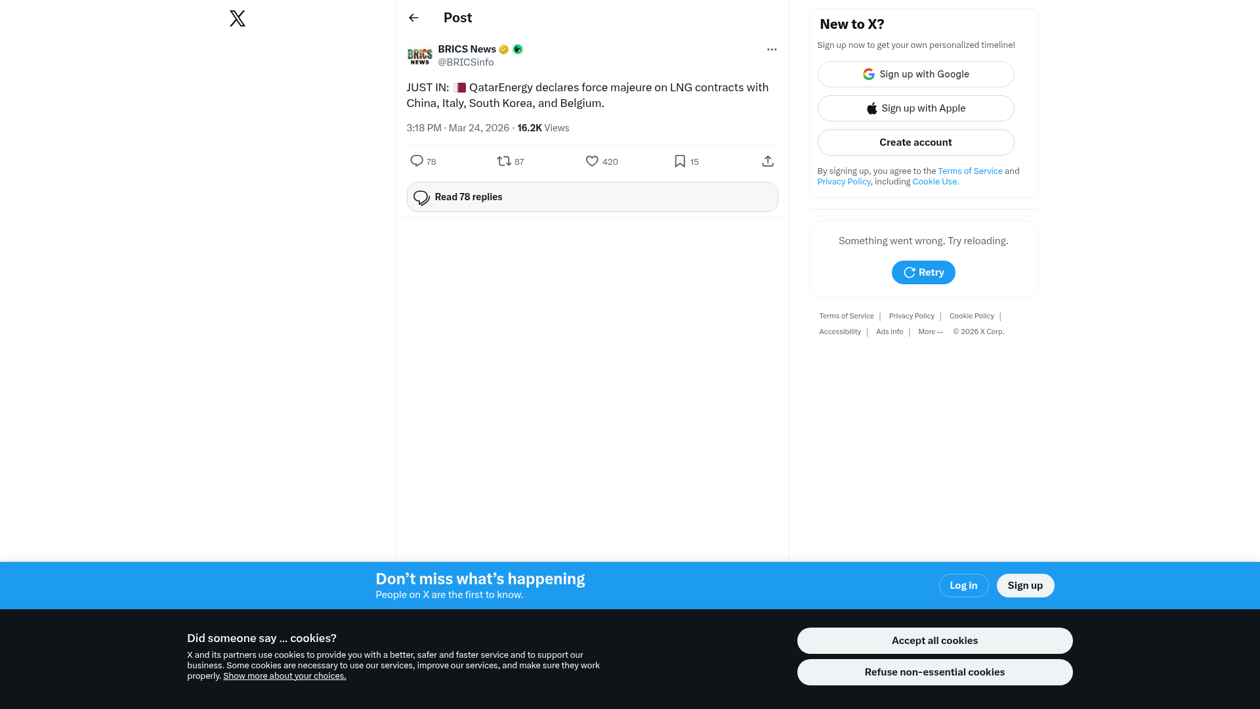
Task: Sign up with Apple
Action: click(915, 108)
